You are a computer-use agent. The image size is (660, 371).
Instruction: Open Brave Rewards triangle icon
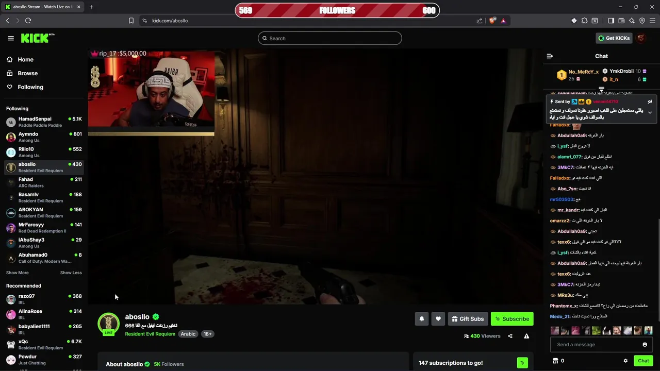pyautogui.click(x=503, y=21)
